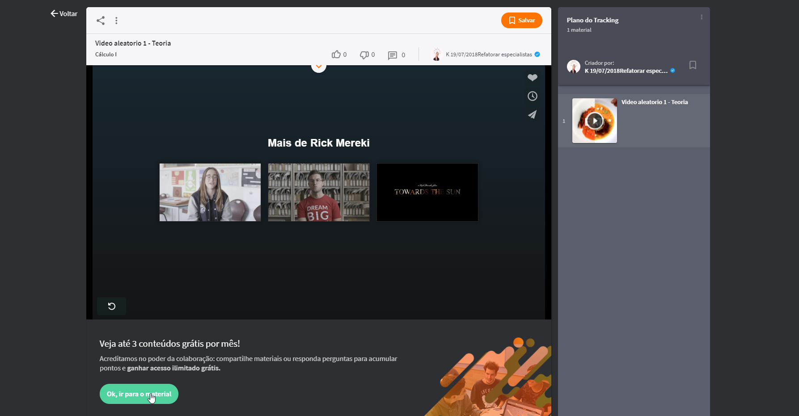The width and height of the screenshot is (799, 416).
Task: Click the paper plane share icon
Action: (532, 115)
